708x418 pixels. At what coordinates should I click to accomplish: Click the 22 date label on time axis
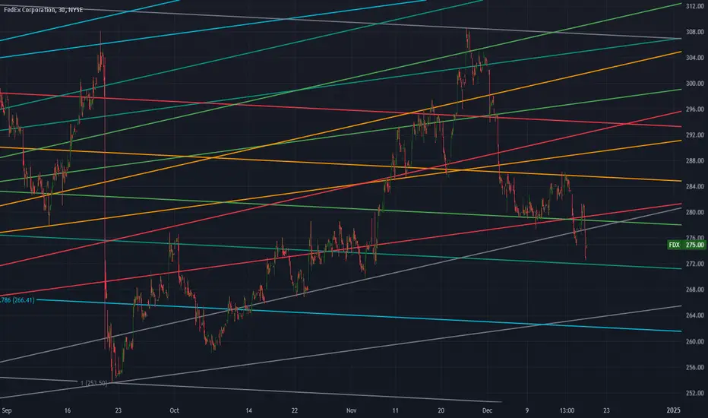point(295,410)
